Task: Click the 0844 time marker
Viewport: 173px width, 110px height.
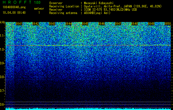Action: [68, 24]
